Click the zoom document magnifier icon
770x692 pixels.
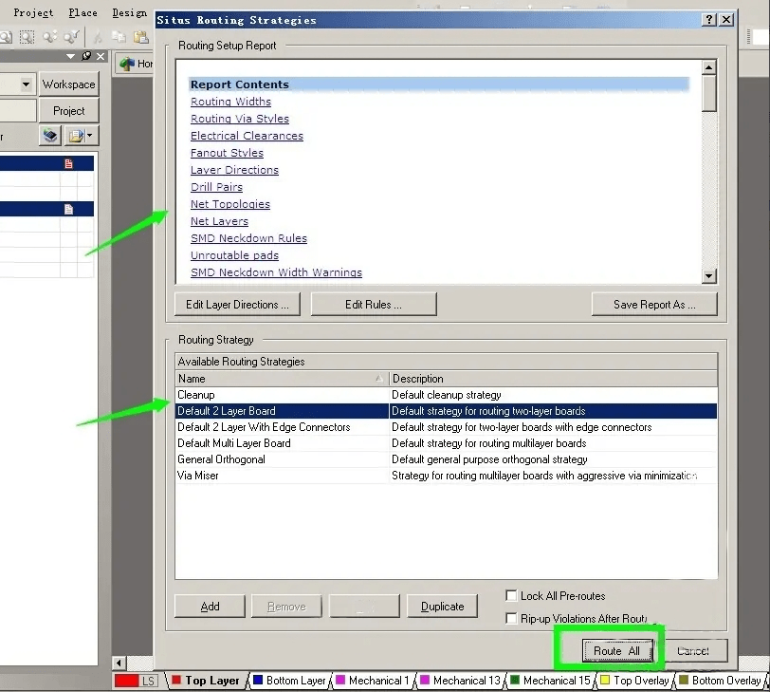6,37
